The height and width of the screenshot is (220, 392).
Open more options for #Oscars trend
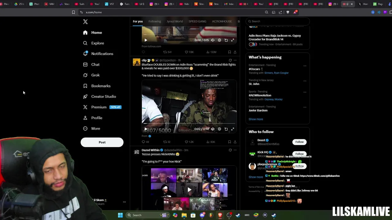(x=305, y=66)
